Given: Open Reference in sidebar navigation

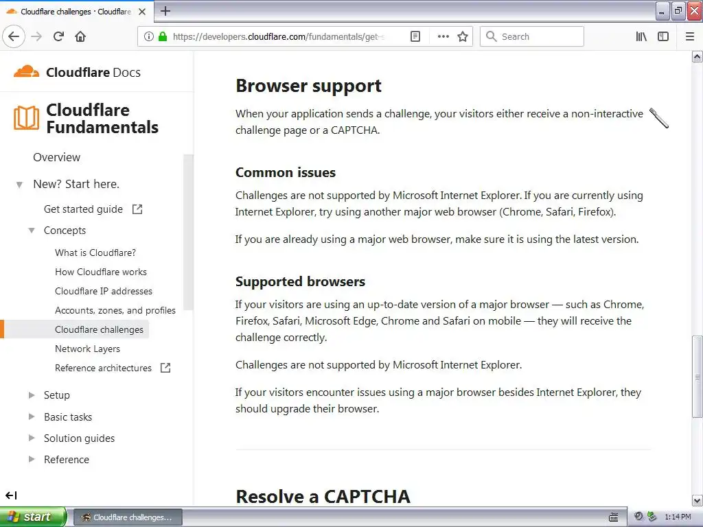Looking at the screenshot, I should pyautogui.click(x=67, y=459).
